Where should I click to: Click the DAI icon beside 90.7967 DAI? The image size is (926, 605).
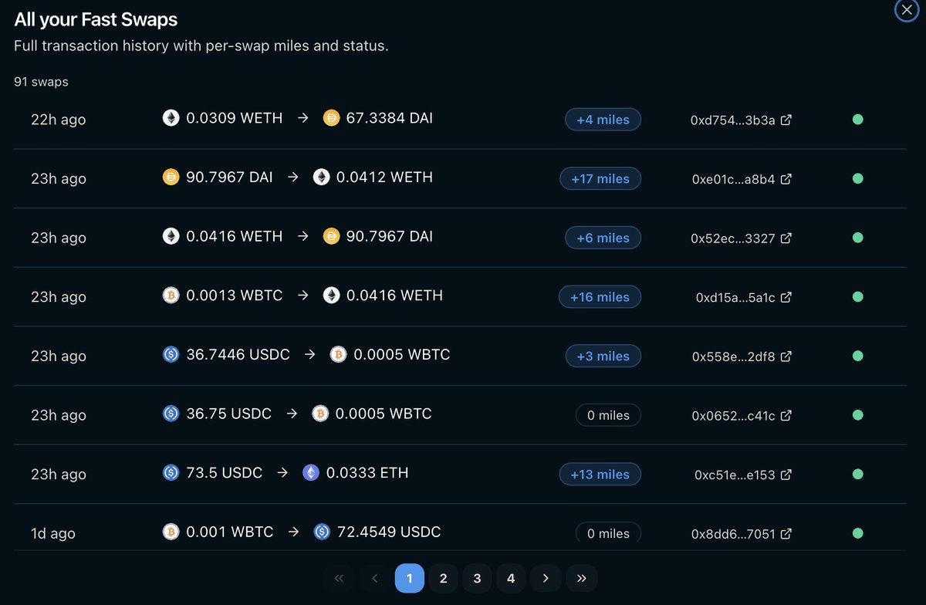click(171, 177)
